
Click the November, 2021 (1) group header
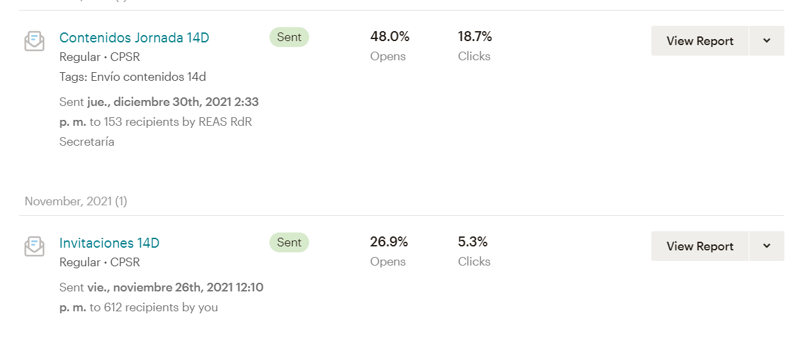click(75, 201)
